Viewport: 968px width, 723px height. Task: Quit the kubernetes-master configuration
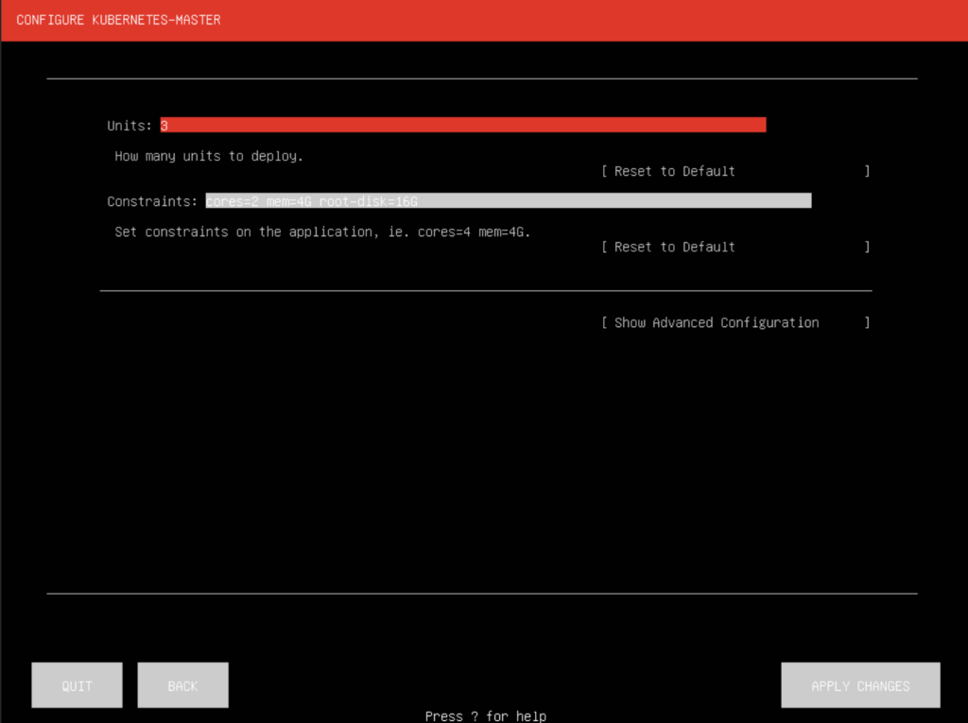pyautogui.click(x=77, y=684)
